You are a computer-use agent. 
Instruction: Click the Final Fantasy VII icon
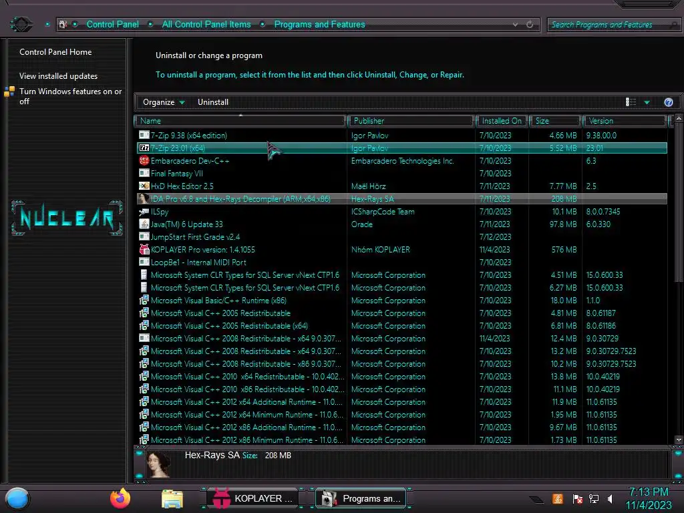coord(144,173)
